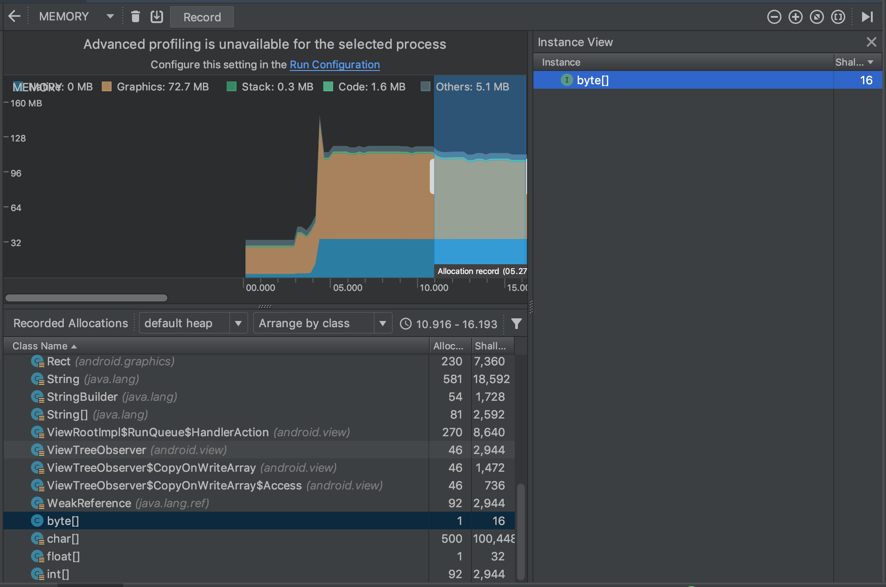
Task: Click the dump Java heap icon
Action: [157, 17]
